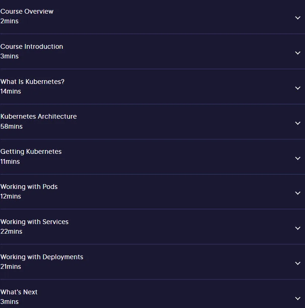Image resolution: width=305 pixels, height=308 pixels.
Task: Click the 11mins duration label
Action: point(10,162)
